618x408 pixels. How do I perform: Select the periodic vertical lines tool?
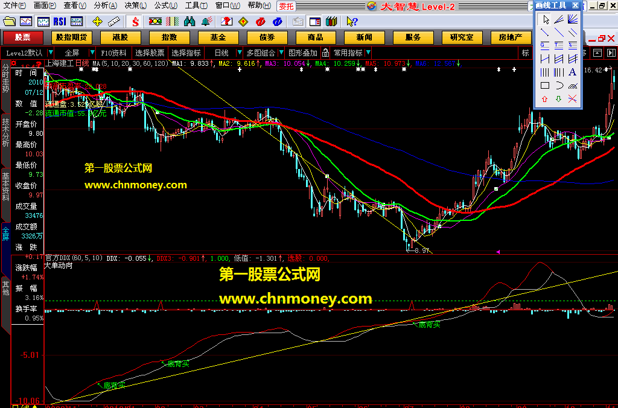[545, 72]
